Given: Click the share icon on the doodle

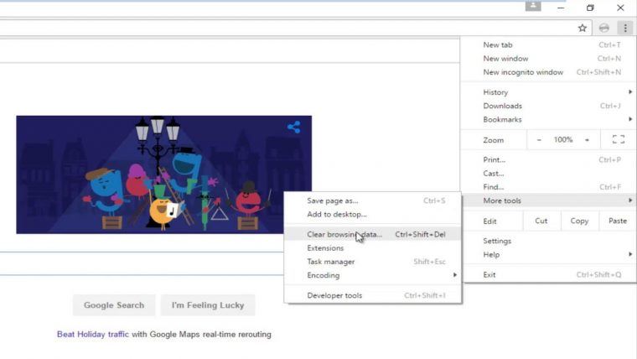Looking at the screenshot, I should [x=293, y=127].
